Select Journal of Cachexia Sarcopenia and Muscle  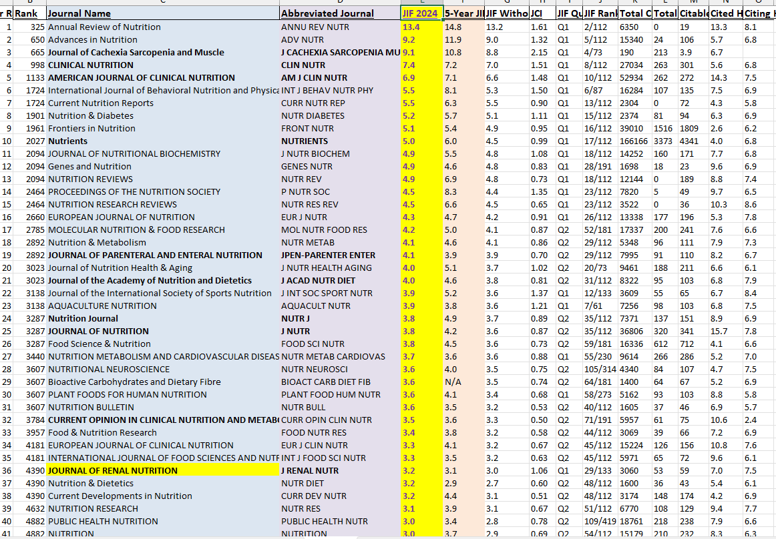163,53
